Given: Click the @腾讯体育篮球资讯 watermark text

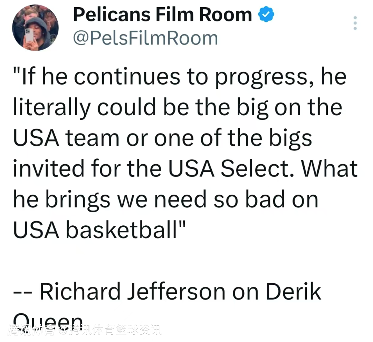Looking at the screenshot, I should point(111,330).
